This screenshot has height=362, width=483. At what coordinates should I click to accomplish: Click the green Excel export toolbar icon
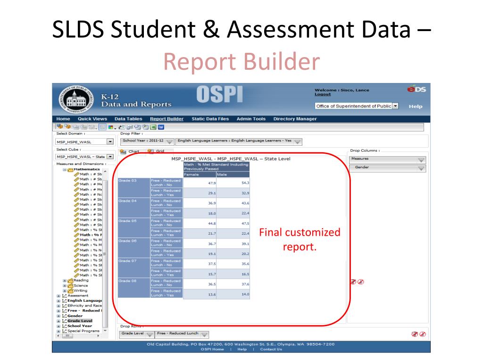(153, 127)
